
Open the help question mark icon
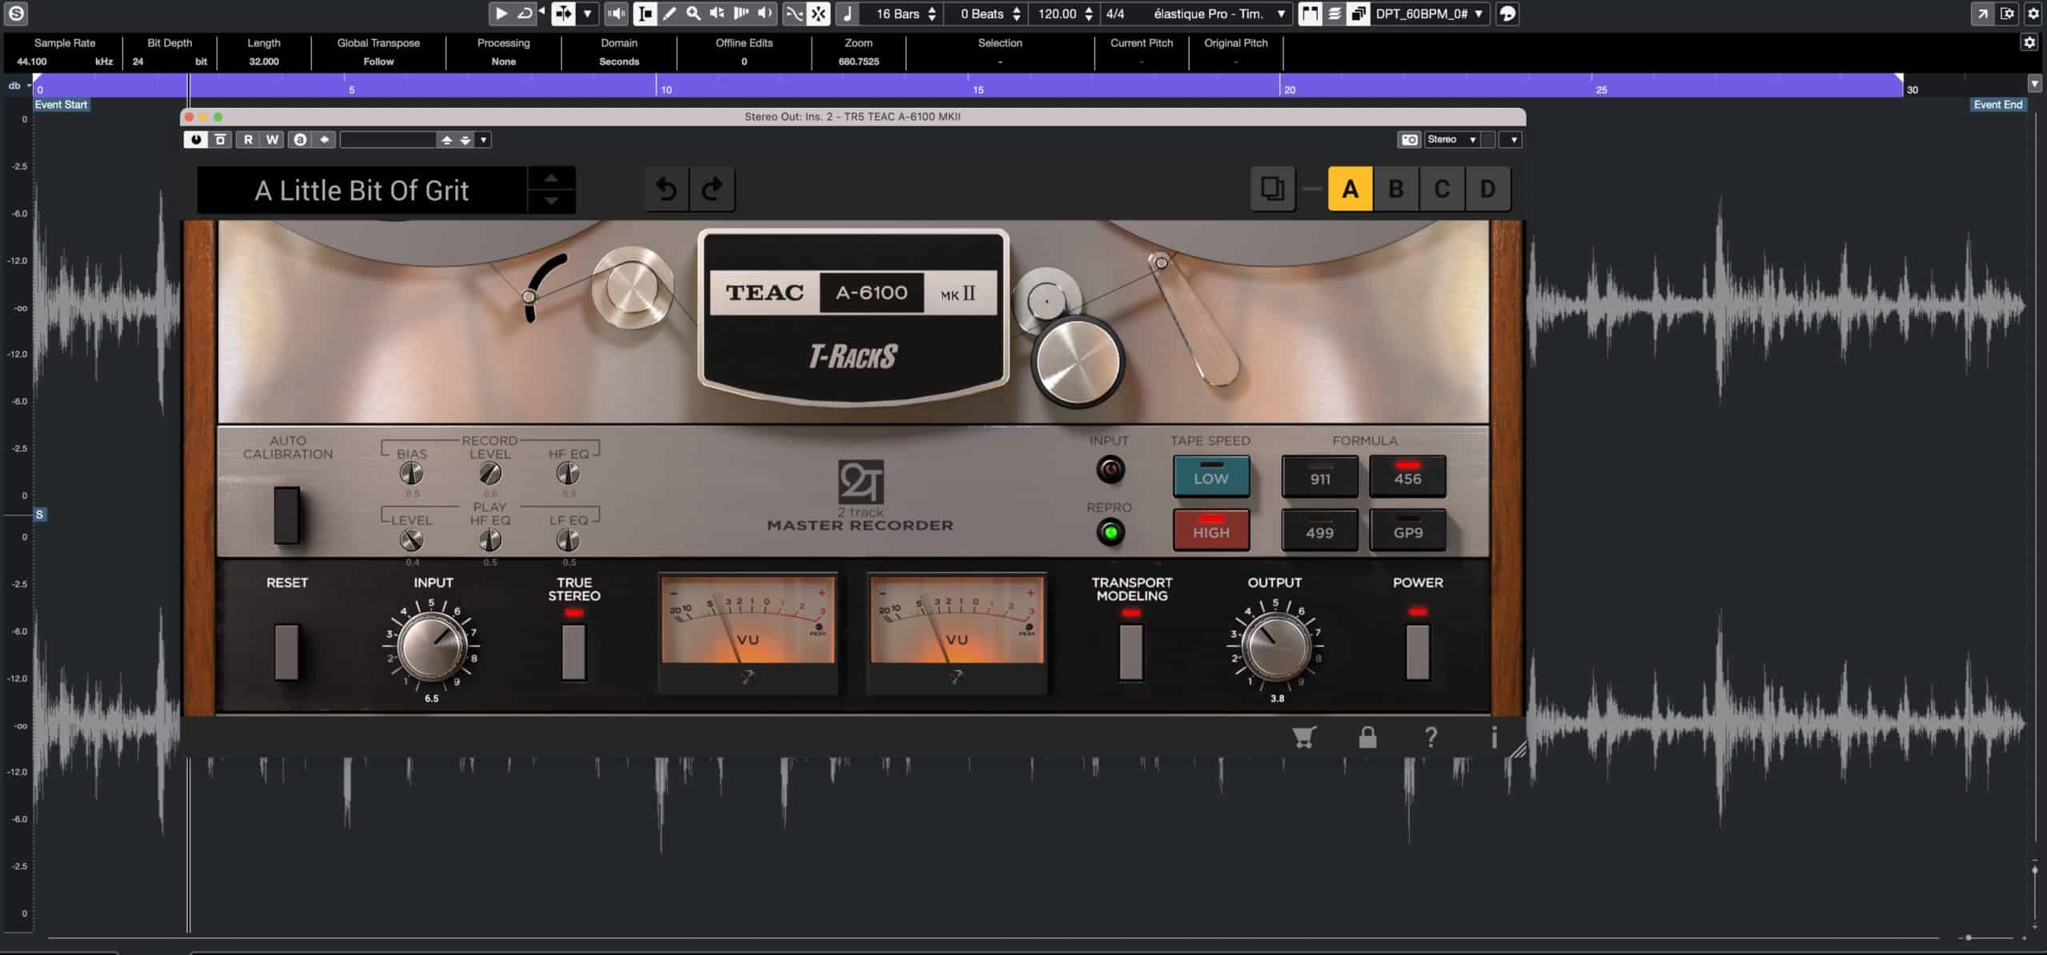click(x=1431, y=737)
